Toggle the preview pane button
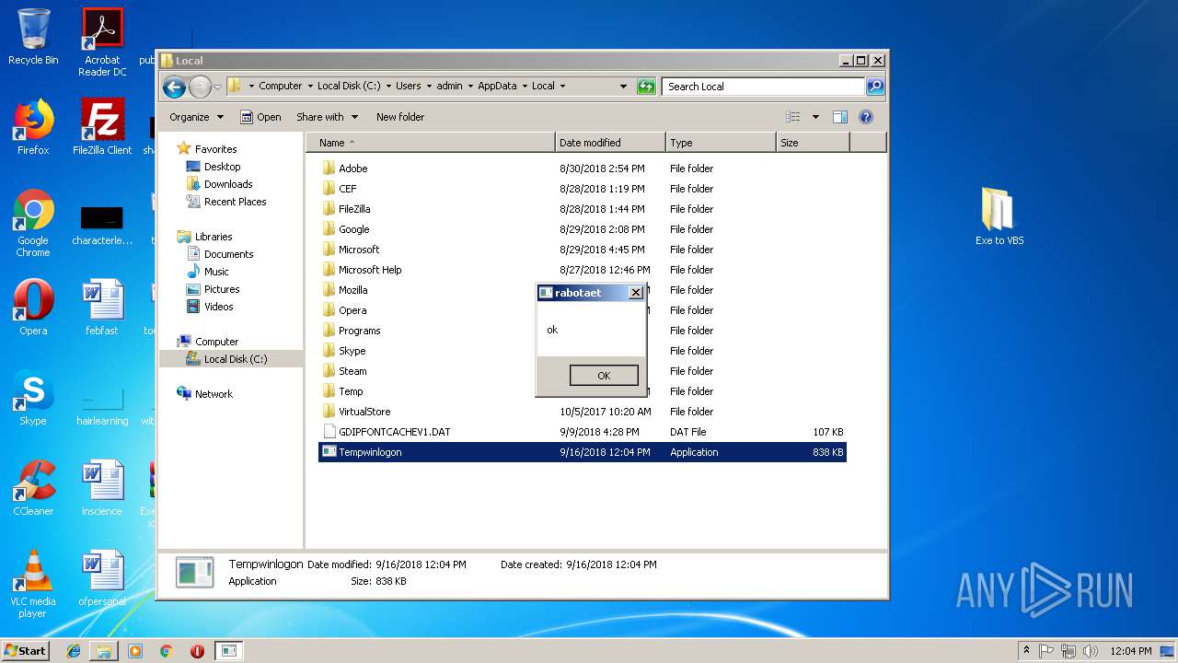The width and height of the screenshot is (1178, 663). 839,117
